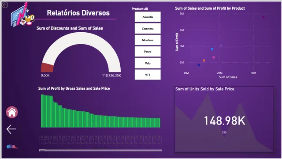Select Amarilla in the product slicer
Screen dimensions: 282x159
(148, 17)
